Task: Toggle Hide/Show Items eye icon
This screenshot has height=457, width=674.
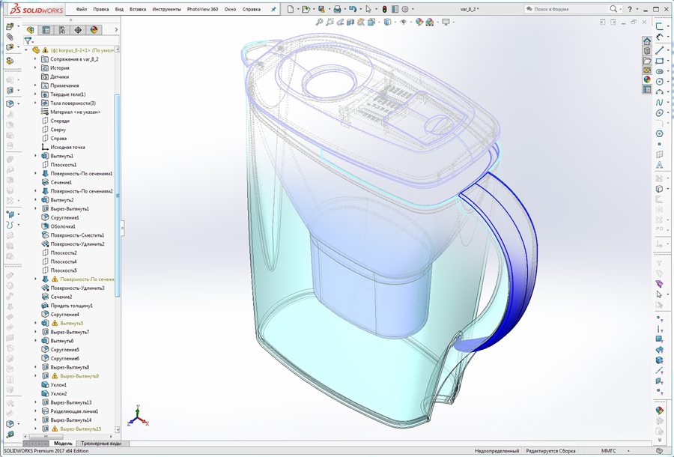Action: pyautogui.click(x=403, y=22)
